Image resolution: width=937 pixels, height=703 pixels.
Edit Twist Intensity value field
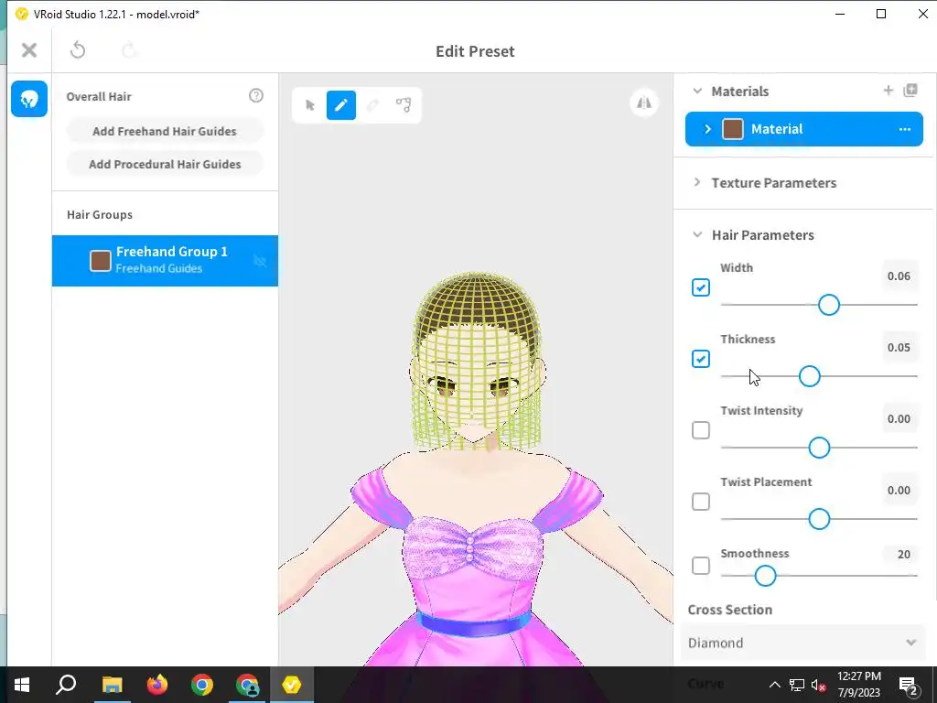point(899,418)
